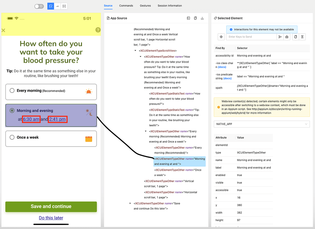Send keys using the paper plane icon
This screenshot has width=315, height=229.
(280, 36)
